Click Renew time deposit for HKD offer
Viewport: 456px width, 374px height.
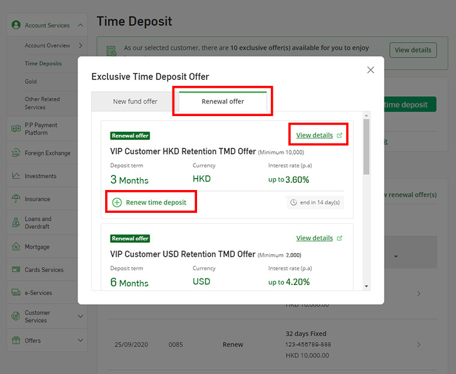(x=149, y=202)
